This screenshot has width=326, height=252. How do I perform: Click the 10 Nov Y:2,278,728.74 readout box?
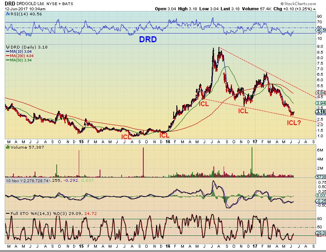tap(27, 181)
